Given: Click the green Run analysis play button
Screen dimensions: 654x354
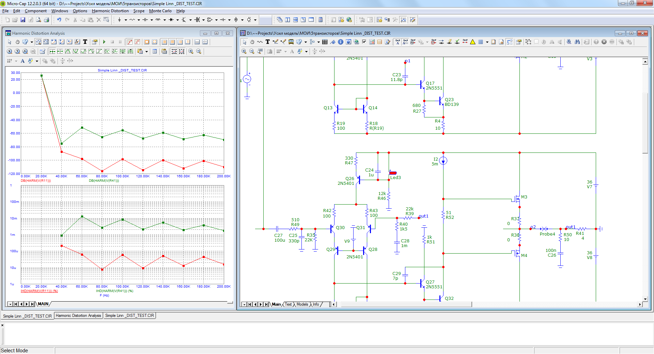Looking at the screenshot, I should point(104,42).
